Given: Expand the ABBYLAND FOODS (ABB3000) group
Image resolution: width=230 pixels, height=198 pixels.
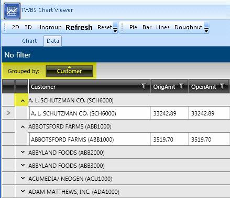Looking at the screenshot, I should pyautogui.click(x=23, y=165).
